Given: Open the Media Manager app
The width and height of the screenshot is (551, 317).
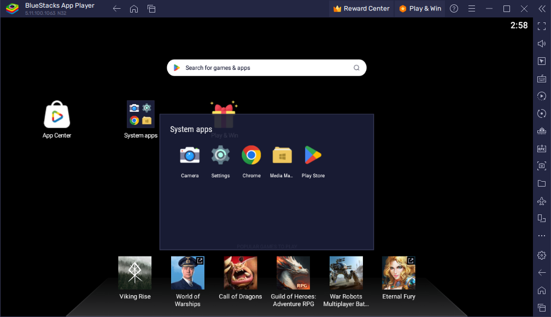Looking at the screenshot, I should coord(282,155).
